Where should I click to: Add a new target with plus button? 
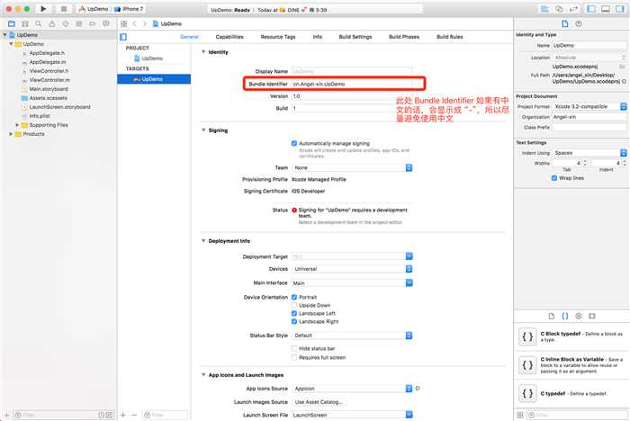(123, 415)
